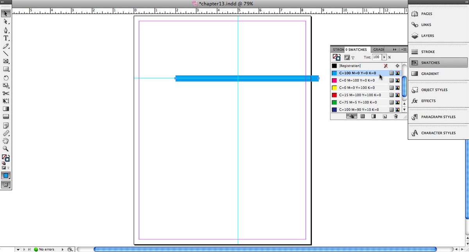Viewport: 469px width, 252px height.
Task: Switch to Preview screen mode button
Action: [6, 185]
